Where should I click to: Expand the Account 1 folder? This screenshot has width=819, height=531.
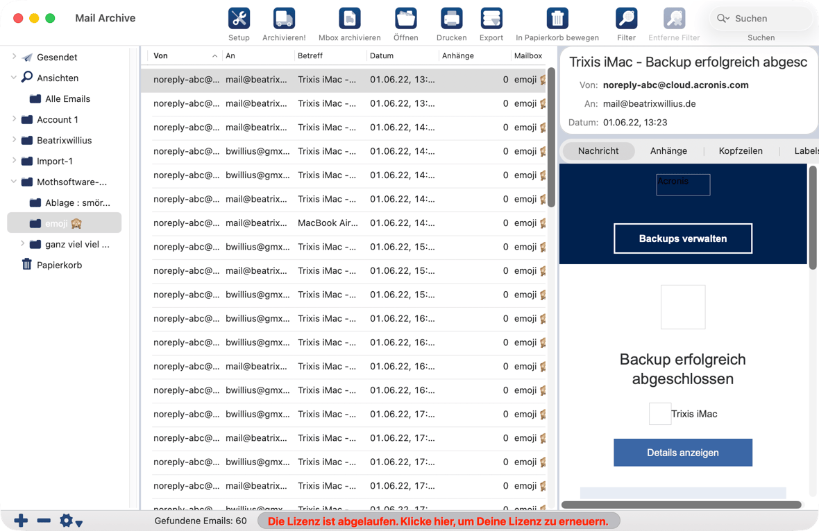(x=14, y=119)
